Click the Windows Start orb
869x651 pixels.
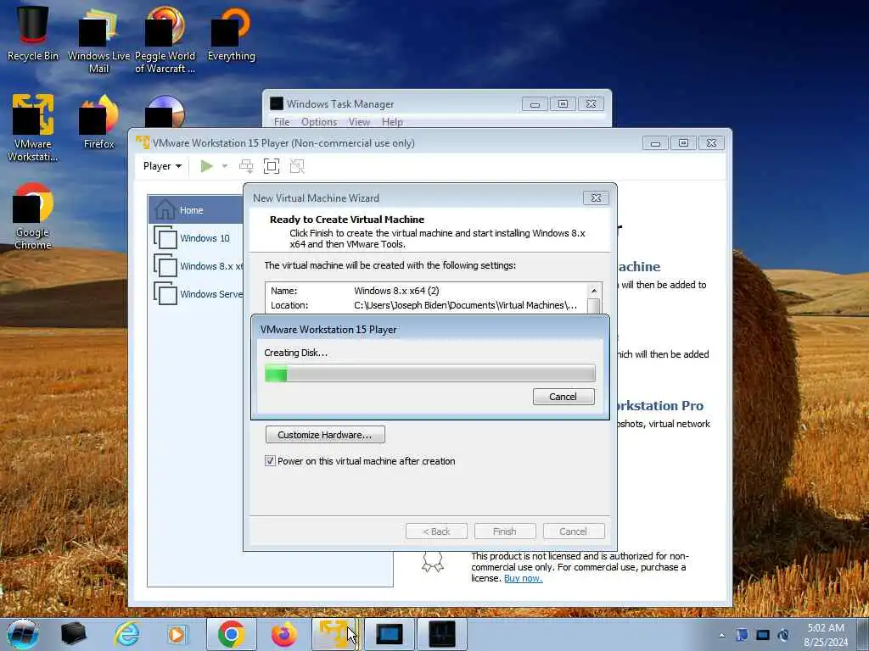[22, 634]
